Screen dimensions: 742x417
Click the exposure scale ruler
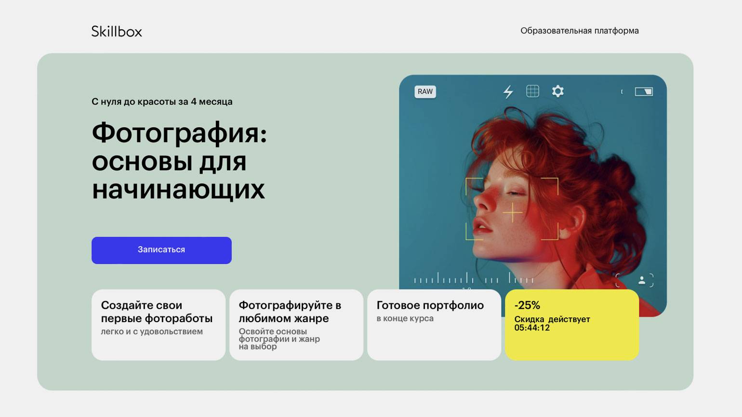click(x=474, y=279)
